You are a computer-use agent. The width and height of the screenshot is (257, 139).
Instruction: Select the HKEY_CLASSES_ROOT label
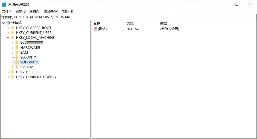(34, 28)
